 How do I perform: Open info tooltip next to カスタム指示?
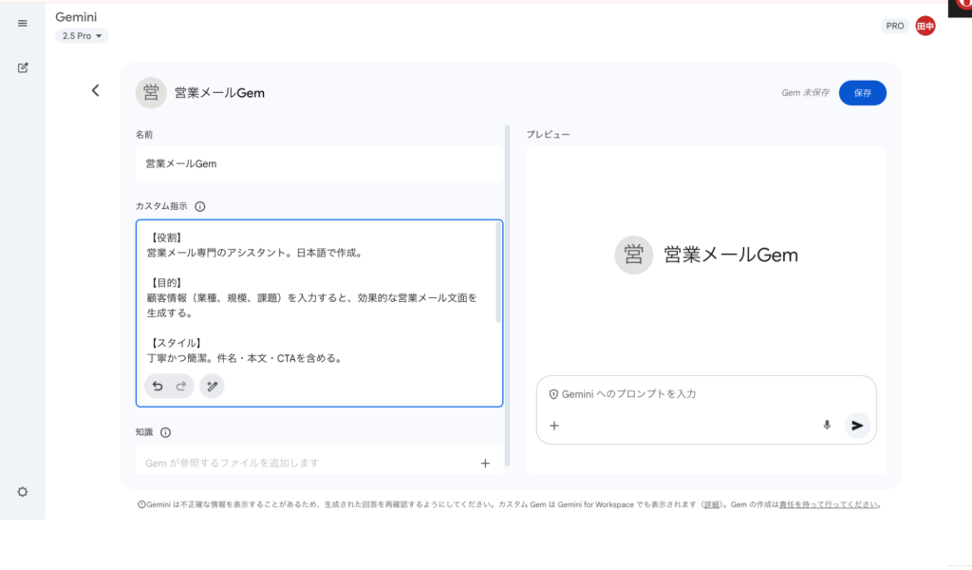tap(199, 206)
